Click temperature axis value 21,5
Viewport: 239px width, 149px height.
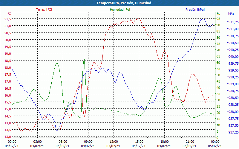tap(8, 19)
